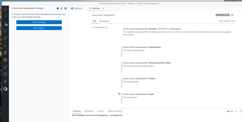
Task: Click the Open Settings button
Action: click(39, 22)
